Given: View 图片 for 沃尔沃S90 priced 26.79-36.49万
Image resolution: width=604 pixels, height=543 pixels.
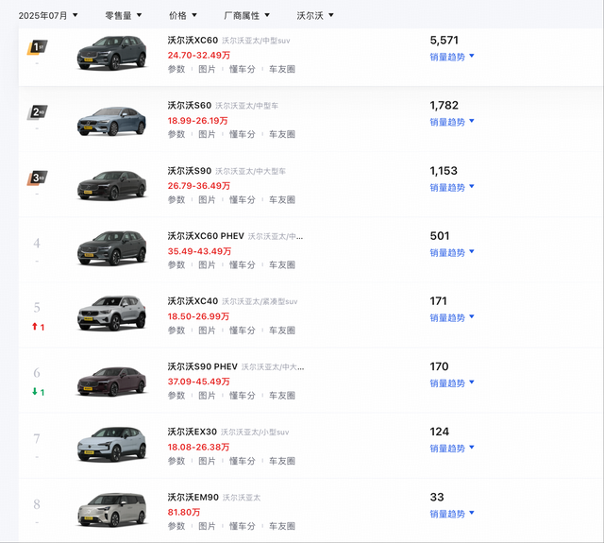Looking at the screenshot, I should point(207,200).
